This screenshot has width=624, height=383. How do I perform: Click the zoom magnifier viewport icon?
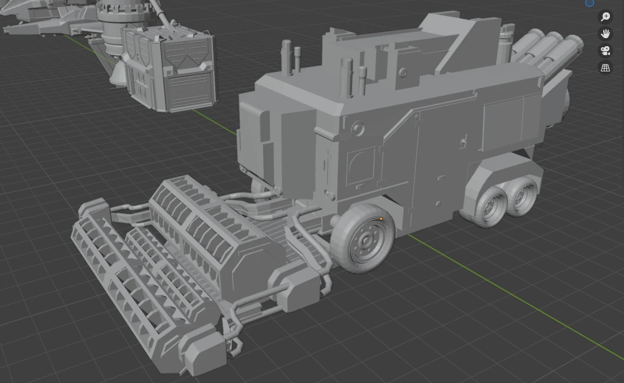tap(605, 16)
